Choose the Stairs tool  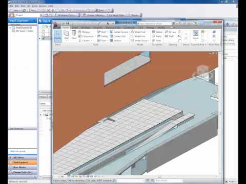pos(156,40)
